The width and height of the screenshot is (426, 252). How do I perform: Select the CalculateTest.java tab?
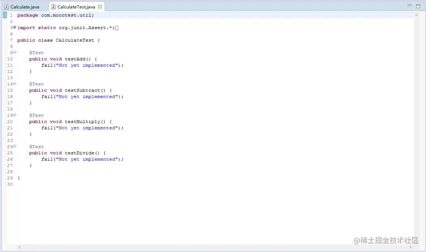coord(76,7)
